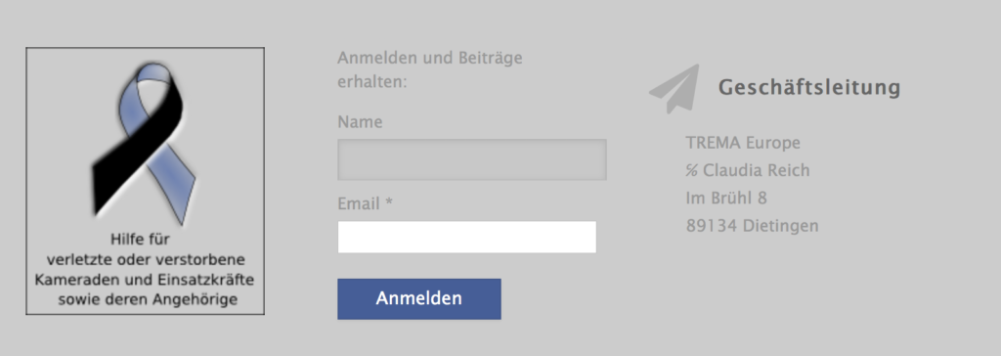Screen dimensions: 1001x356
Task: Click the ℅ symbol before Claudia Reich
Action: [x=691, y=170]
